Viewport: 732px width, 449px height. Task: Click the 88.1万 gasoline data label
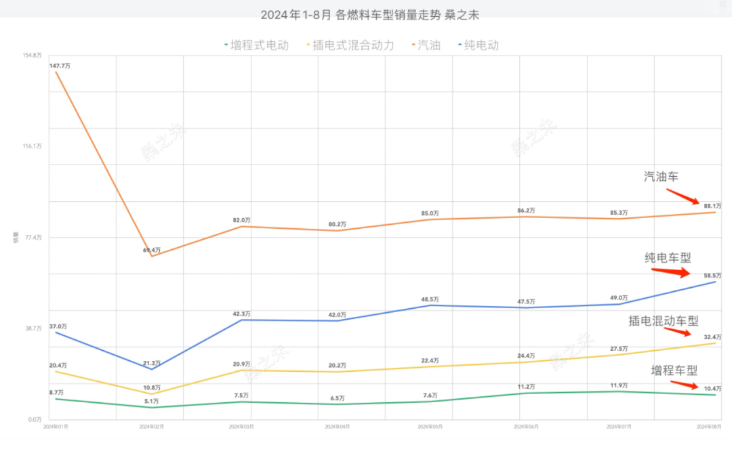[x=712, y=206]
